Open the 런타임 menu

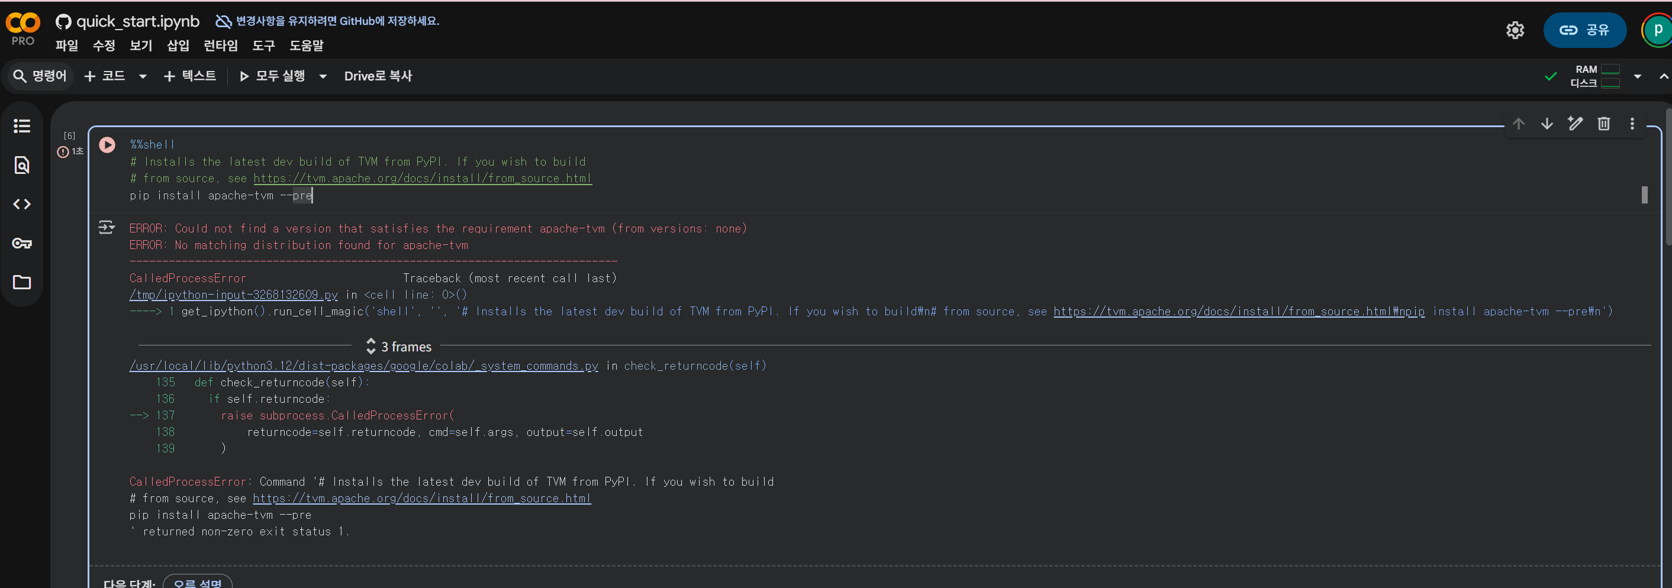coord(221,46)
